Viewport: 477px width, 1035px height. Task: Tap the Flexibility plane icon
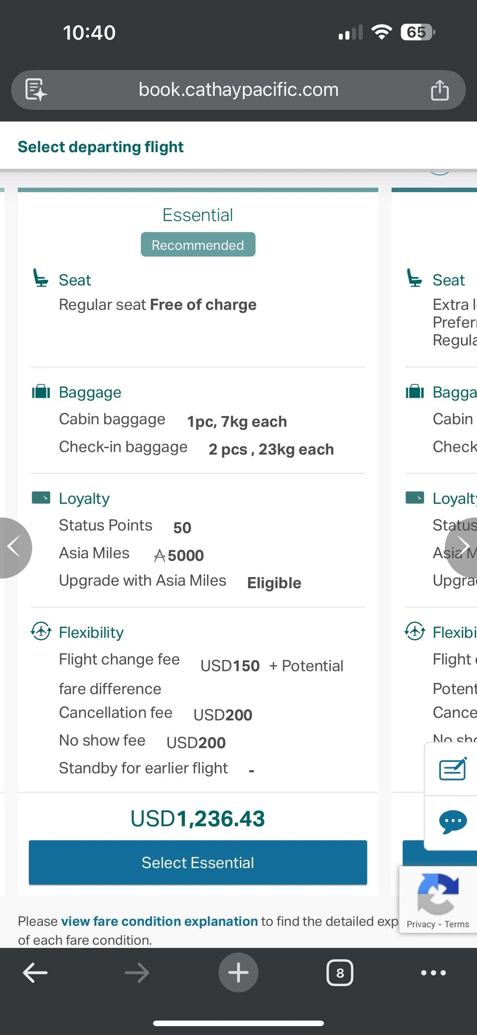click(x=41, y=631)
